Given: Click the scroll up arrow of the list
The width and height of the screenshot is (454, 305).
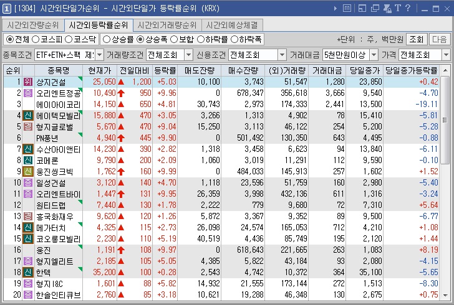Looking at the screenshot, I should coord(445,70).
